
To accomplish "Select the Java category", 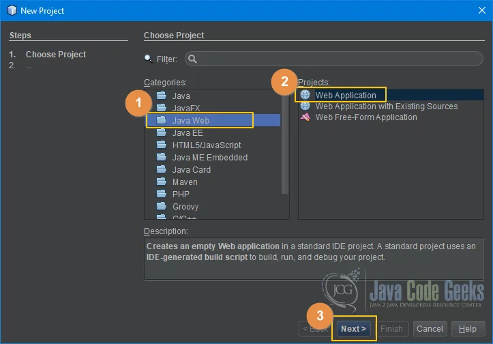I will coord(213,96).
